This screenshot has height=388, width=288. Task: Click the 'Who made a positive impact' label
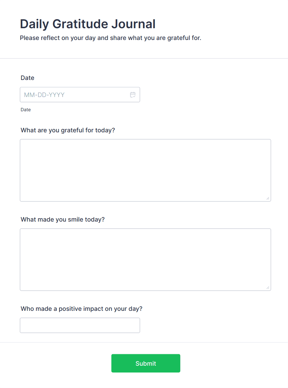point(81,309)
